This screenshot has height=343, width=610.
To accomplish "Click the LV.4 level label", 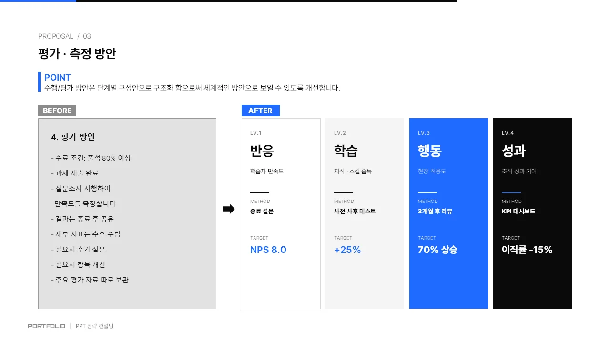I will (508, 133).
